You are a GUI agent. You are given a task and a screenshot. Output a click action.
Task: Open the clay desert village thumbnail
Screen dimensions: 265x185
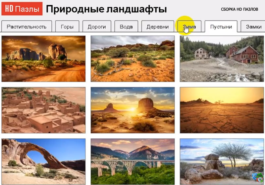point(43,110)
